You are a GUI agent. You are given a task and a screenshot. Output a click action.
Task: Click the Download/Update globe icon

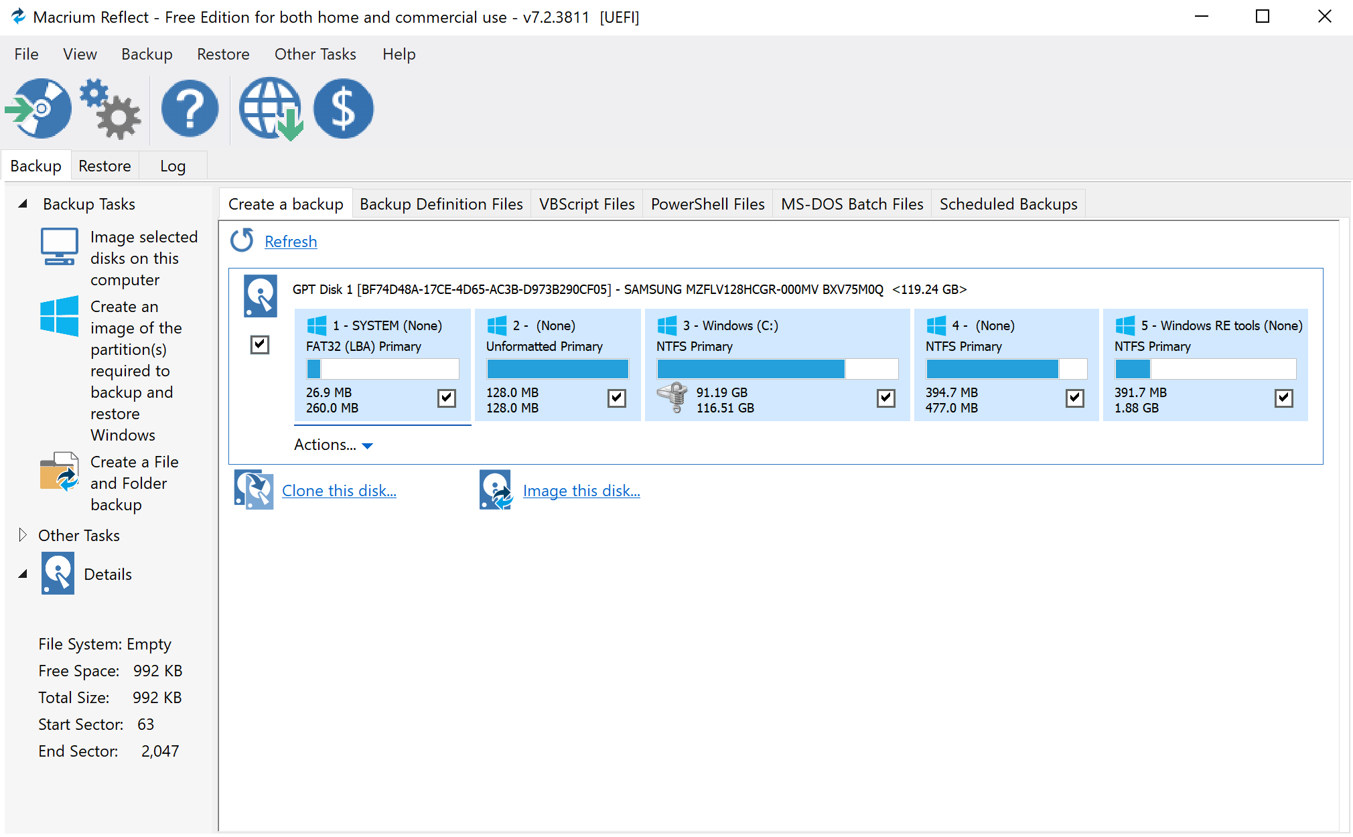tap(270, 109)
